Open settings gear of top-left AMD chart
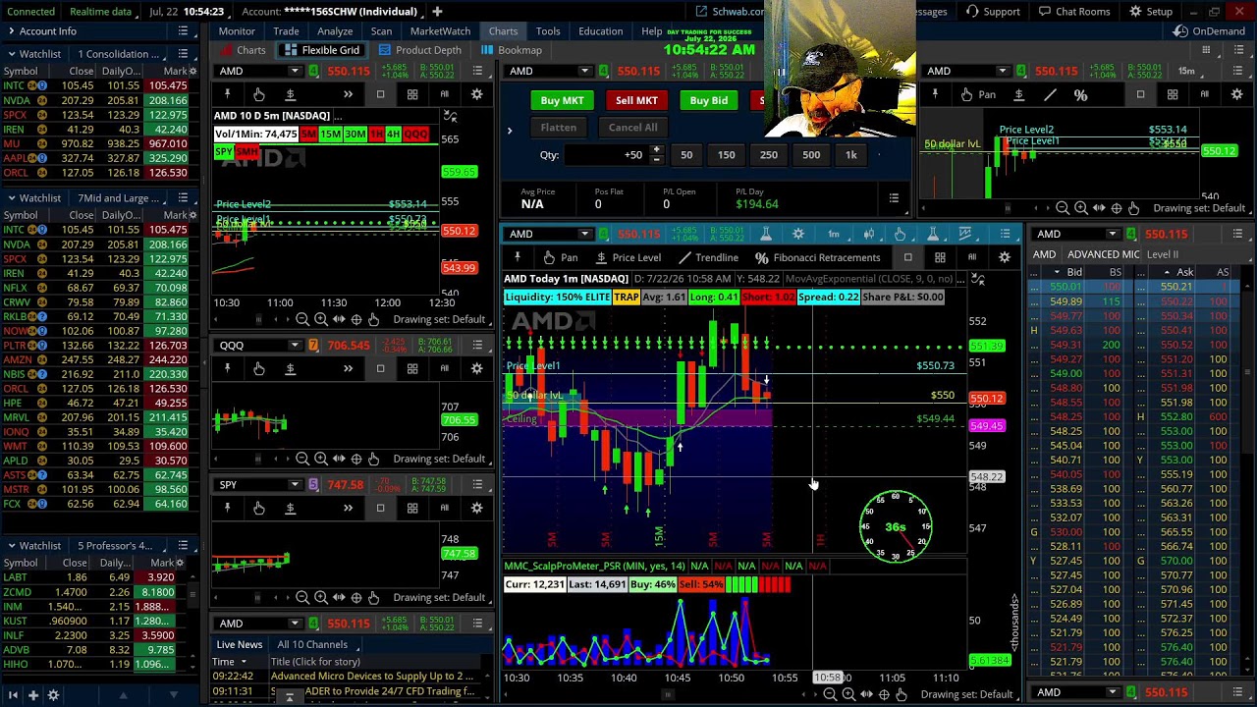The height and width of the screenshot is (707, 1257). click(476, 94)
